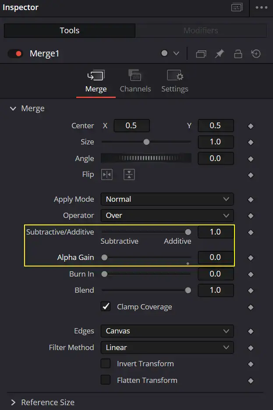
Task: Click the Edges keyframe diamond
Action: 251,331
